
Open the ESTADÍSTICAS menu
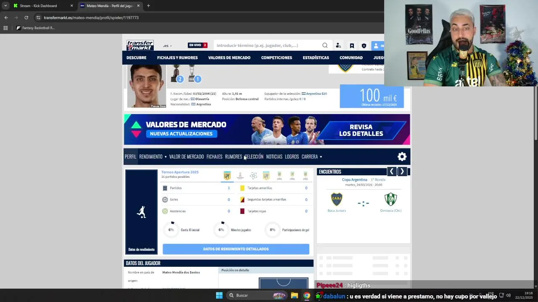click(x=316, y=57)
